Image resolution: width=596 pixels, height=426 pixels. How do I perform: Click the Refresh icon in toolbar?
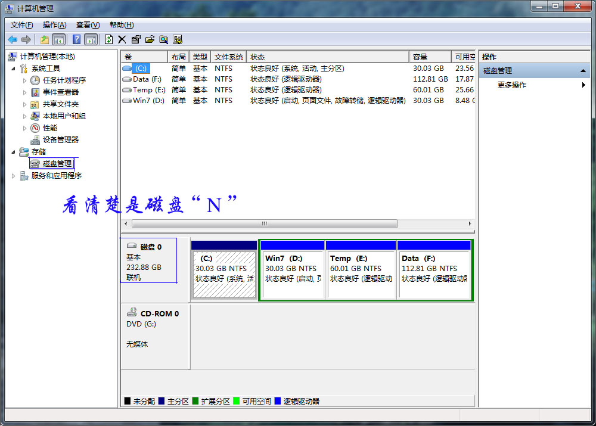click(108, 39)
